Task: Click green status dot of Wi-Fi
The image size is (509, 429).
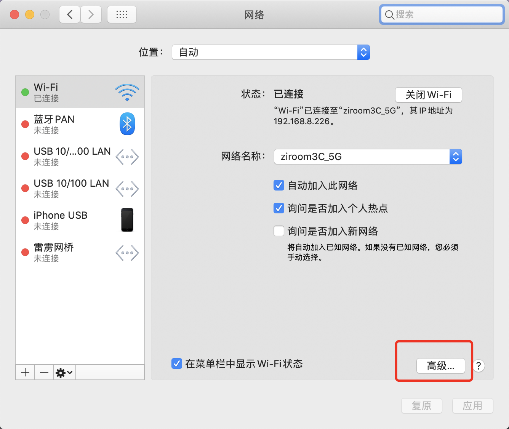Action: pyautogui.click(x=25, y=92)
